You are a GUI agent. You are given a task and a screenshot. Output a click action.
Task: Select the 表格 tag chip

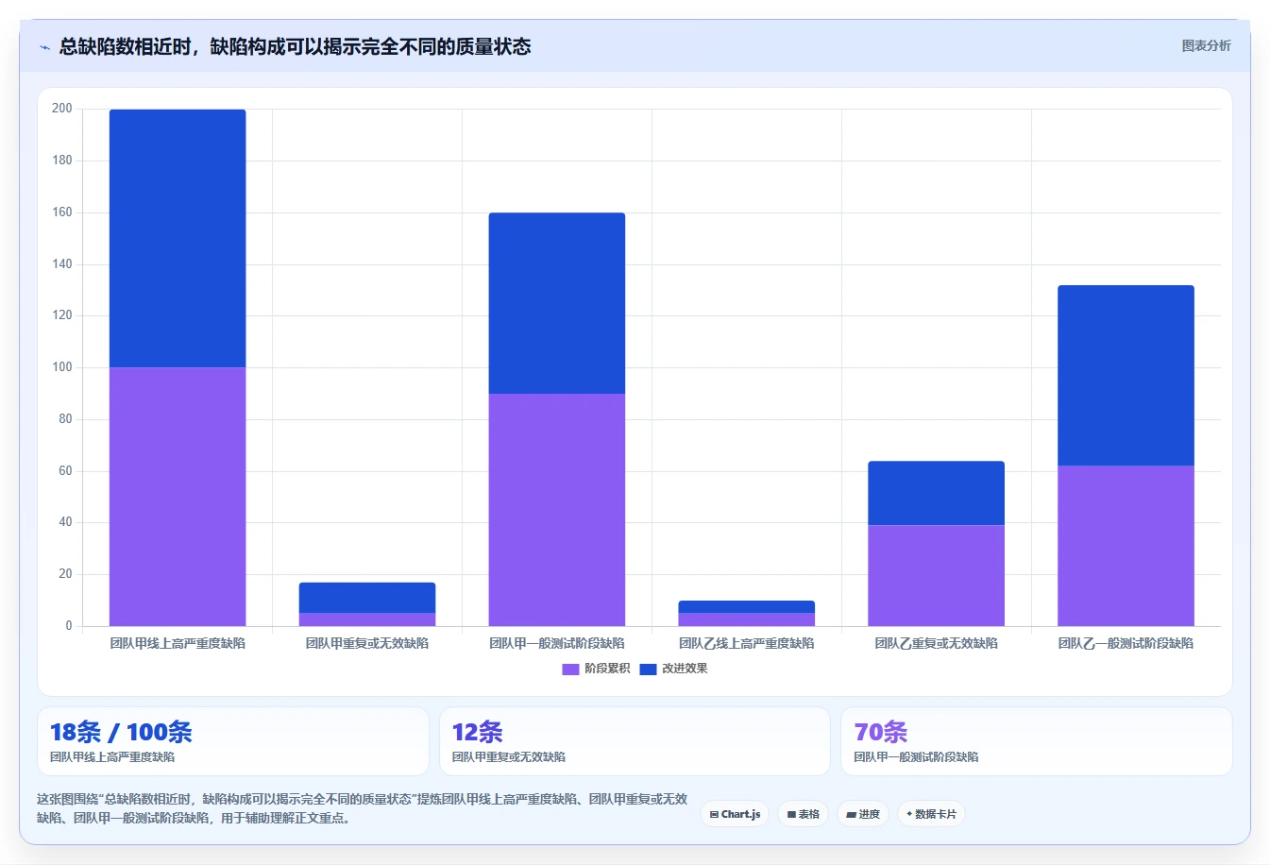click(804, 814)
